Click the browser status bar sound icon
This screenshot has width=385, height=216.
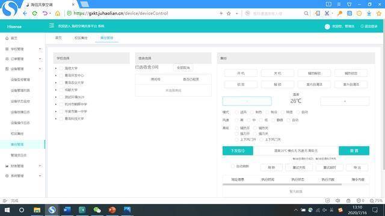point(338,200)
